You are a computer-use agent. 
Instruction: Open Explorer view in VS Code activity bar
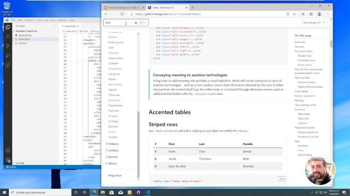click(x=8, y=27)
